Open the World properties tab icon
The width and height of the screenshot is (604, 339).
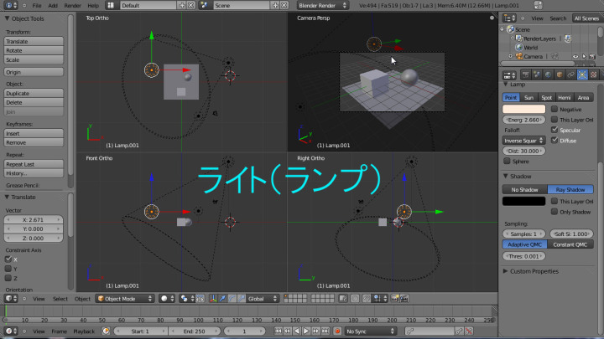(x=550, y=74)
